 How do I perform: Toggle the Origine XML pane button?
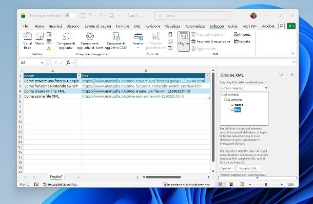click(x=184, y=41)
